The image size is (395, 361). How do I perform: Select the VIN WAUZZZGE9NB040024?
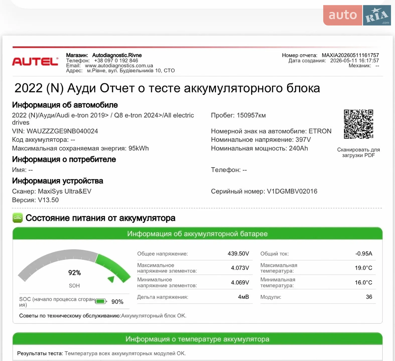click(x=62, y=131)
